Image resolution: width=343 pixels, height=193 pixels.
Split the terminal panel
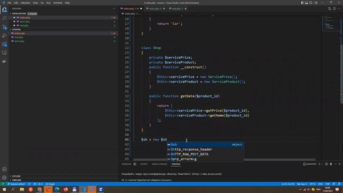point(326,164)
